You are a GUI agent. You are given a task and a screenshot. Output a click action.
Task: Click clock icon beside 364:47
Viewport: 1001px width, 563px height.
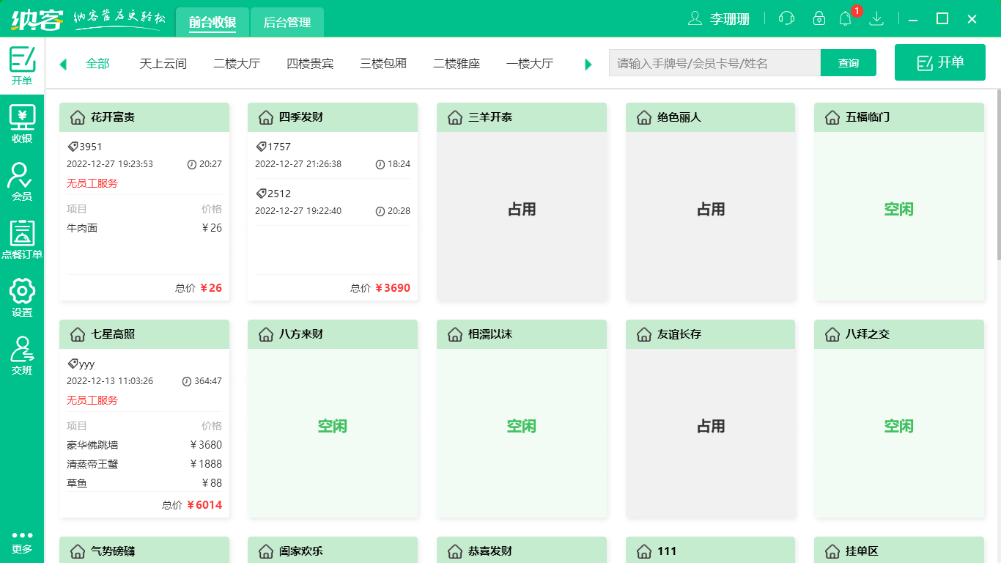186,381
